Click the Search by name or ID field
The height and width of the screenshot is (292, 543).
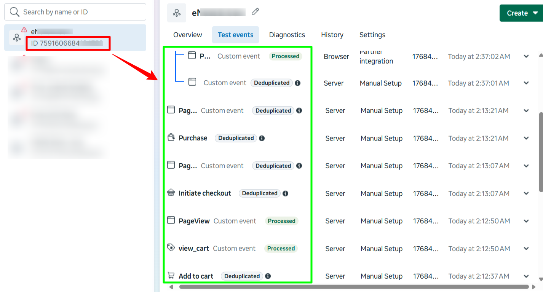75,12
